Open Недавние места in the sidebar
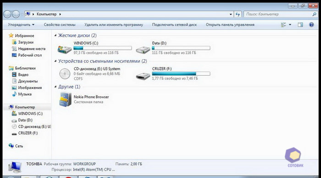 pos(32,49)
